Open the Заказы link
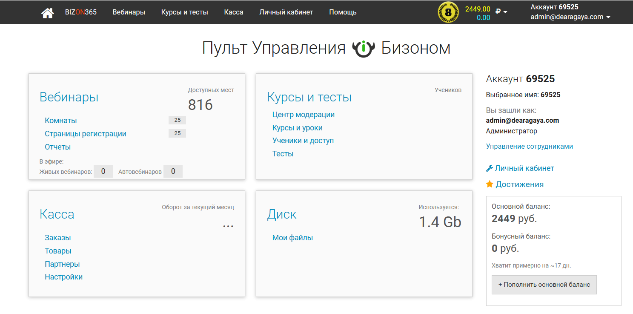Screen dimensions: 633x314 click(x=58, y=238)
